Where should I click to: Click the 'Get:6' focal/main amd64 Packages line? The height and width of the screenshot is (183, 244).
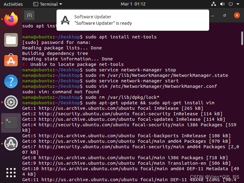point(126,141)
